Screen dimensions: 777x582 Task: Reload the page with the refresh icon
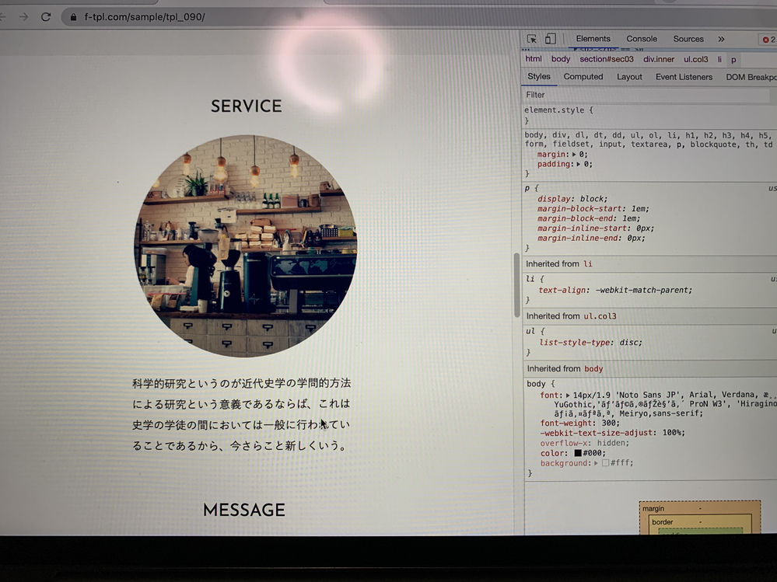coord(46,16)
